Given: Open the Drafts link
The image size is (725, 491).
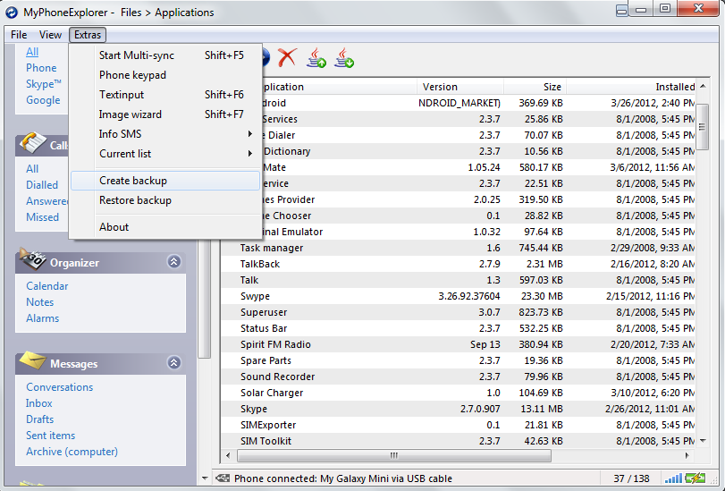Looking at the screenshot, I should click(x=39, y=419).
